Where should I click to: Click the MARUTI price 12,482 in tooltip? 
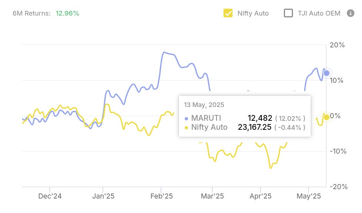click(260, 118)
